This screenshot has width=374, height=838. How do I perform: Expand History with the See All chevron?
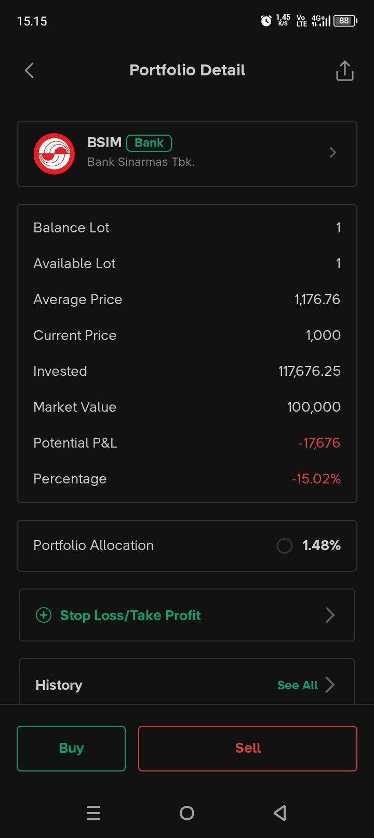pos(330,685)
